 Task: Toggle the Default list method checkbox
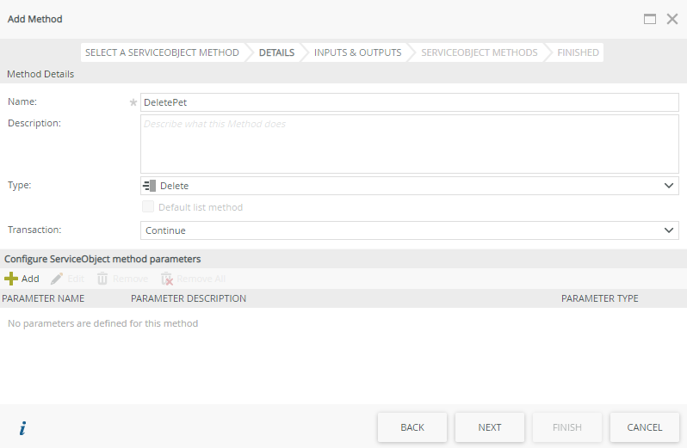coord(148,207)
